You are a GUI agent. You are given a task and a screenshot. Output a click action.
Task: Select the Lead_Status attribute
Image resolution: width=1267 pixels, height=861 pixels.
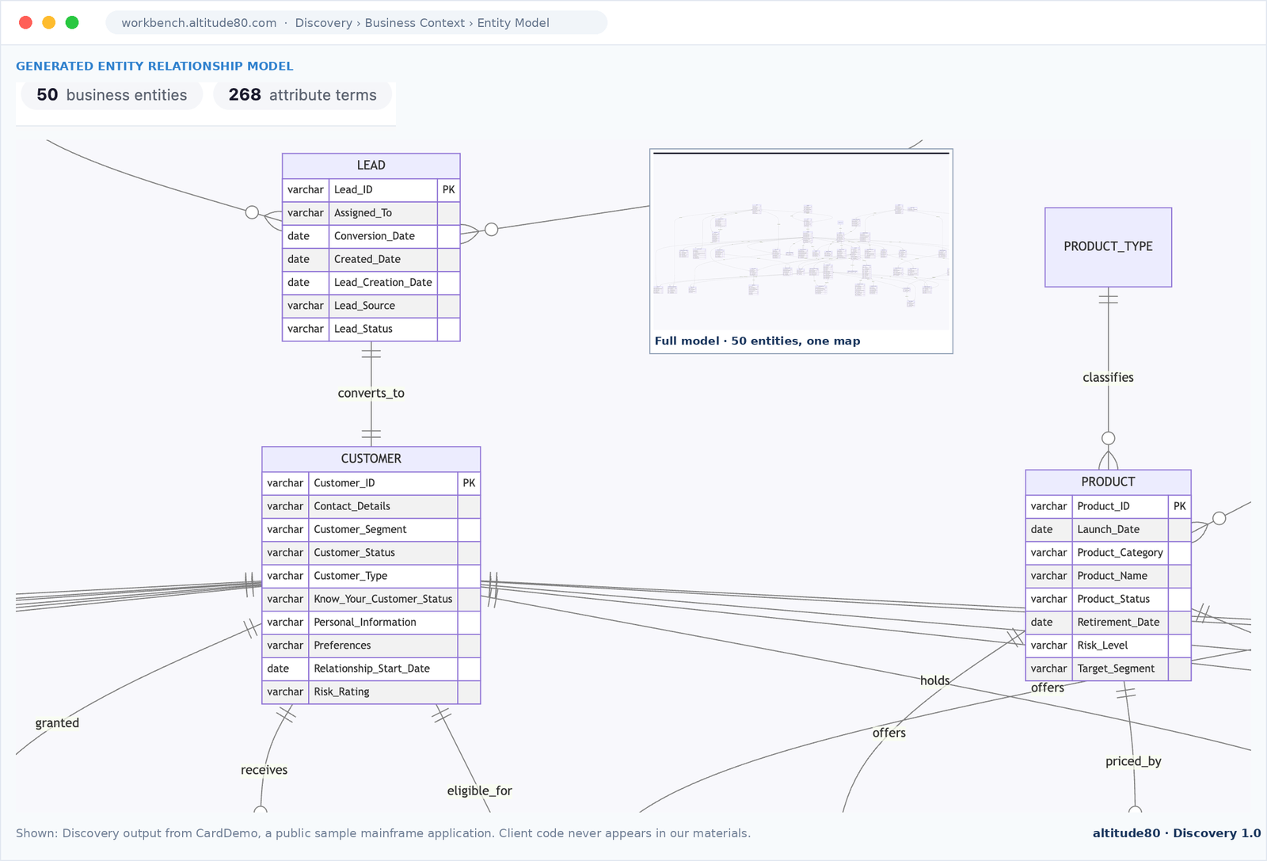point(371,329)
